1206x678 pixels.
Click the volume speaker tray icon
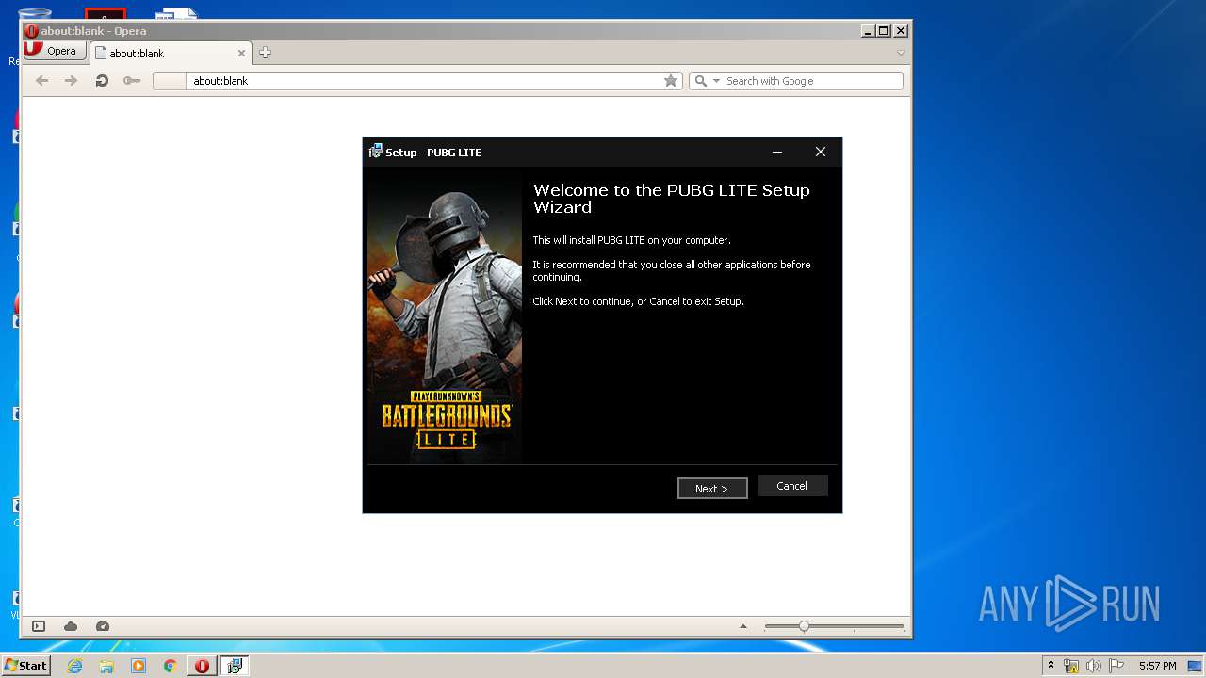point(1094,666)
